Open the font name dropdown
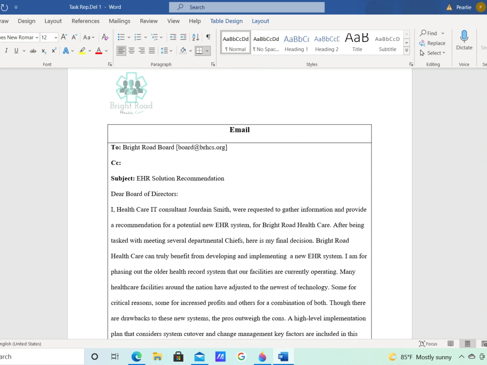This screenshot has height=365, width=487. [37, 37]
